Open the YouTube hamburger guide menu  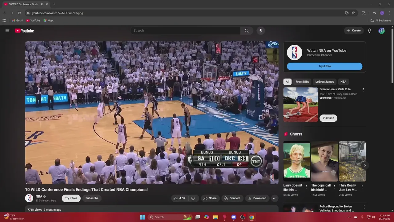tap(7, 31)
